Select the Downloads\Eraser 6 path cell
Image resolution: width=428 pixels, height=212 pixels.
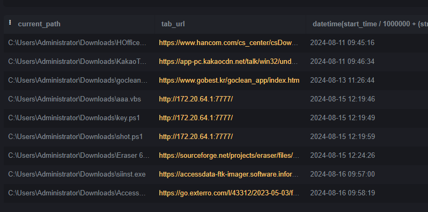pos(79,156)
